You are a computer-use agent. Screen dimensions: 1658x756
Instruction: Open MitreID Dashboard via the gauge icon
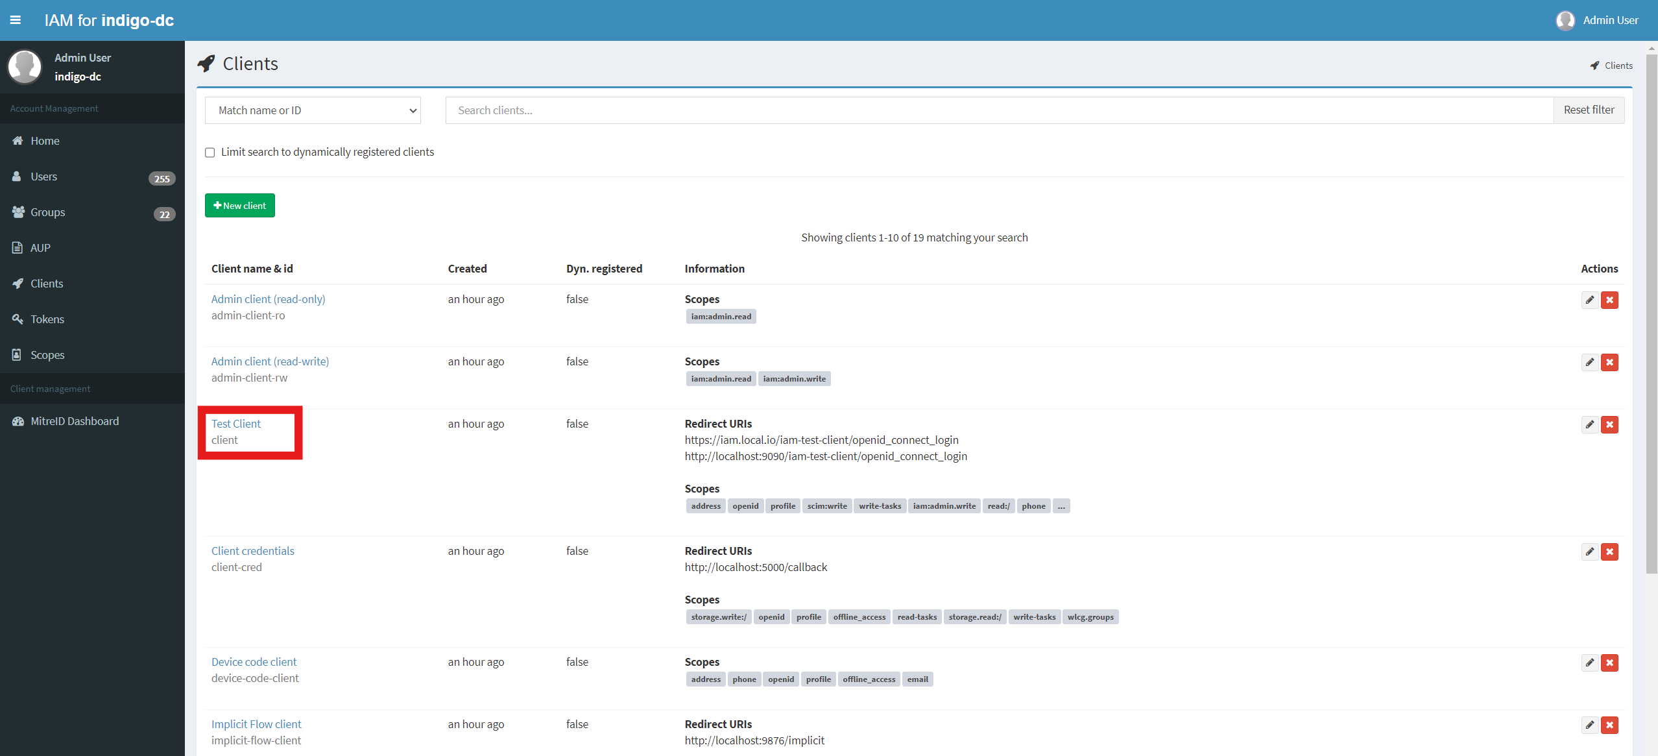[x=18, y=421]
